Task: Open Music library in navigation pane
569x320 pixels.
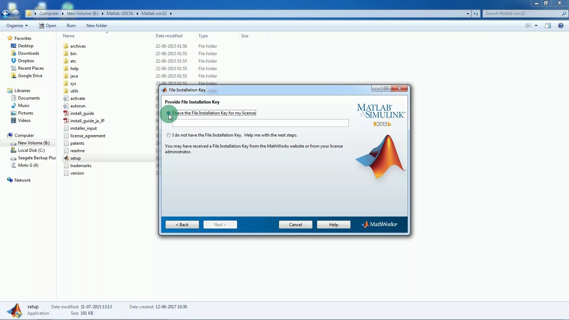Action: point(24,106)
